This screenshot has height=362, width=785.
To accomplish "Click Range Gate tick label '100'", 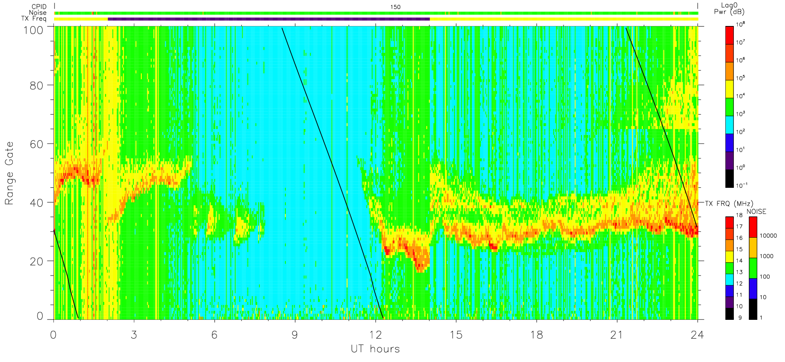I will tap(33, 30).
